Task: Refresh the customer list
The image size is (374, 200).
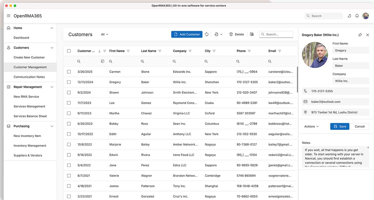Action: click(x=207, y=34)
